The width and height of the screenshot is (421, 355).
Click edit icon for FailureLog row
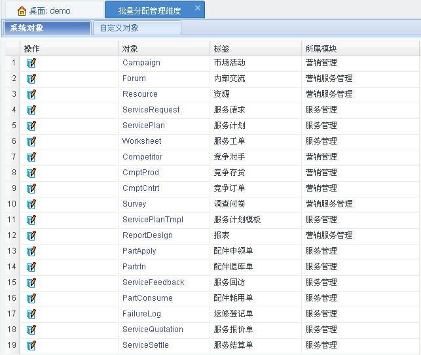[31, 314]
